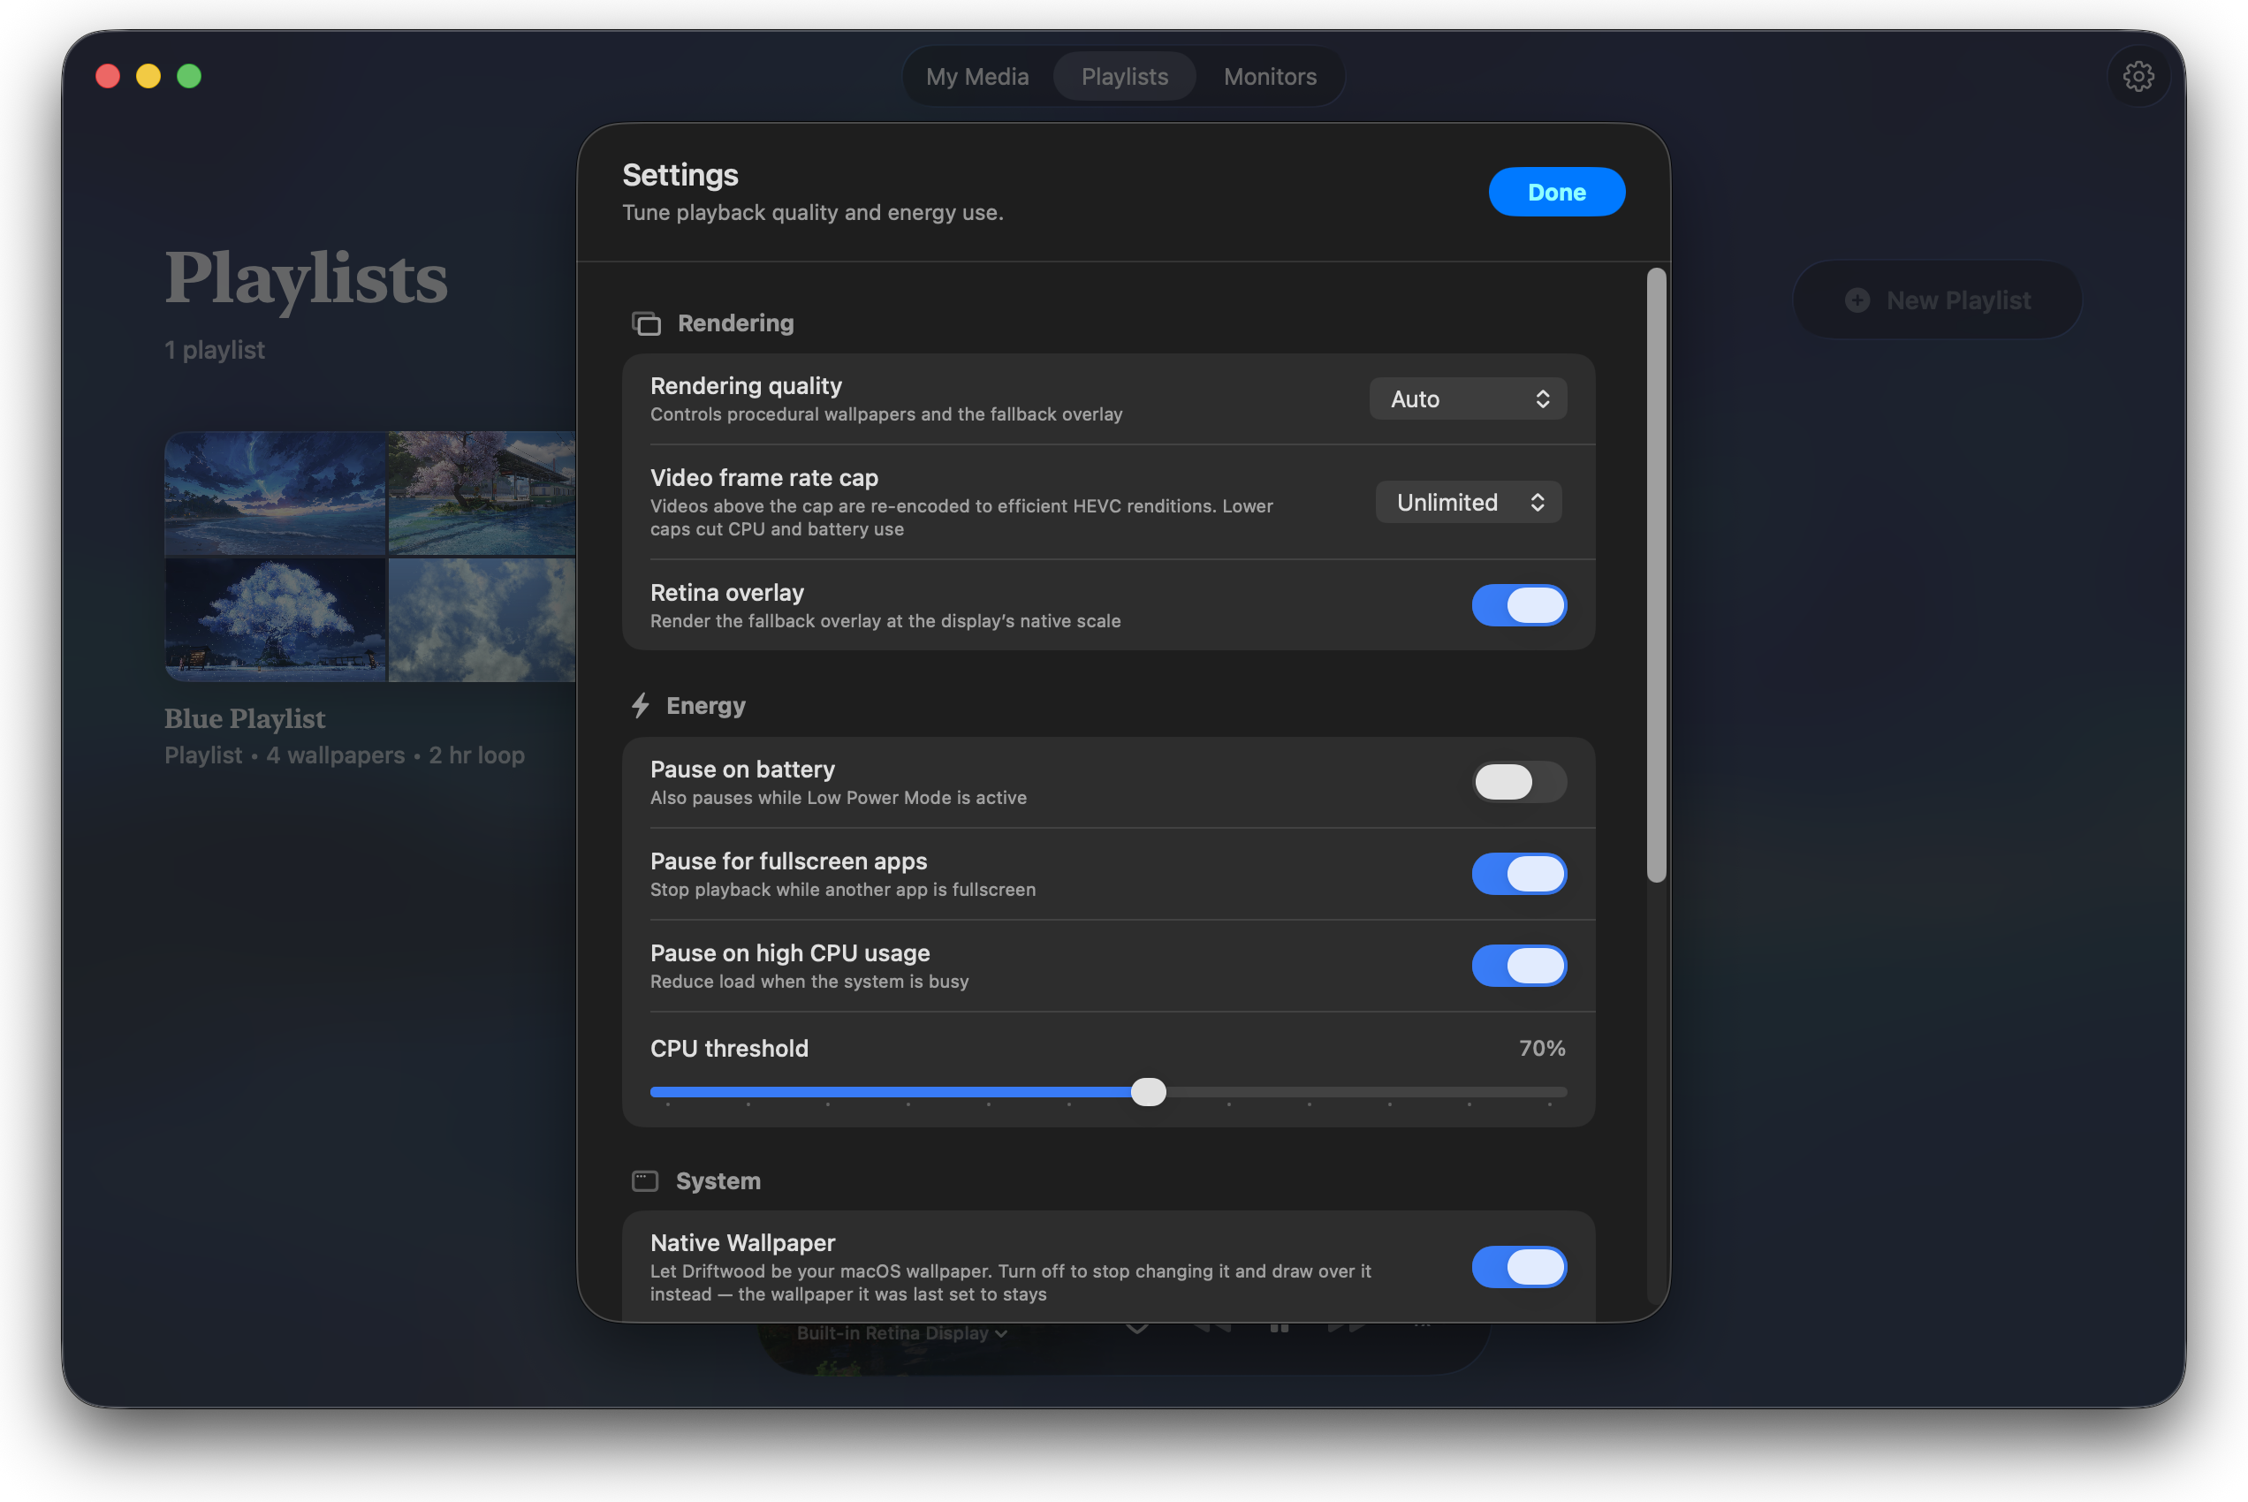Click the 'CPU threshold' label

(x=729, y=1049)
